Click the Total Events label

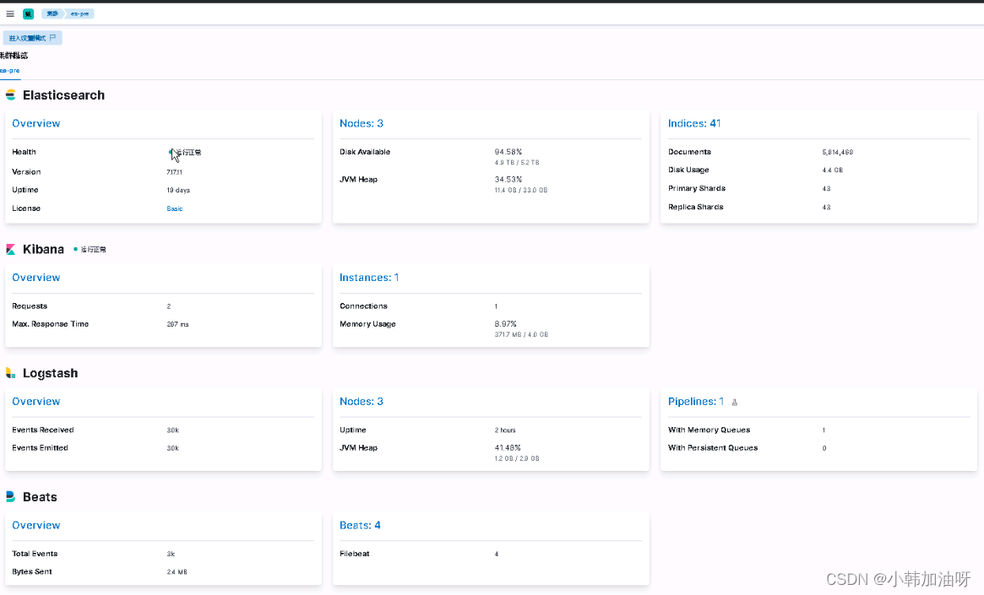click(35, 554)
